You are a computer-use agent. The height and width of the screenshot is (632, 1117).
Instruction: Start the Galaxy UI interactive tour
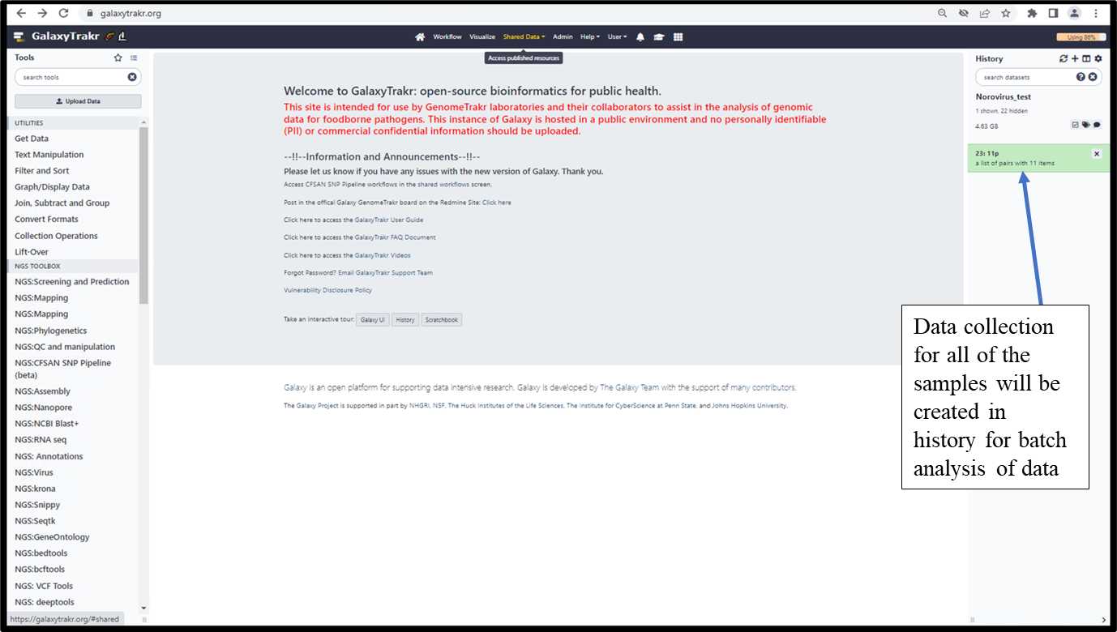tap(373, 320)
